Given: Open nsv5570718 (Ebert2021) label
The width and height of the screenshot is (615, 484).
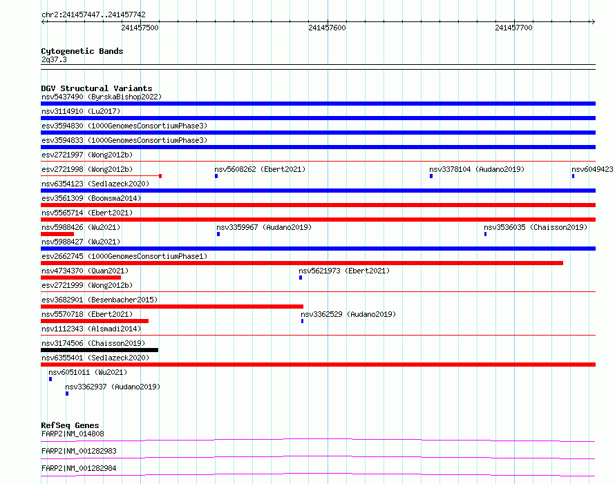Looking at the screenshot, I should (87, 314).
